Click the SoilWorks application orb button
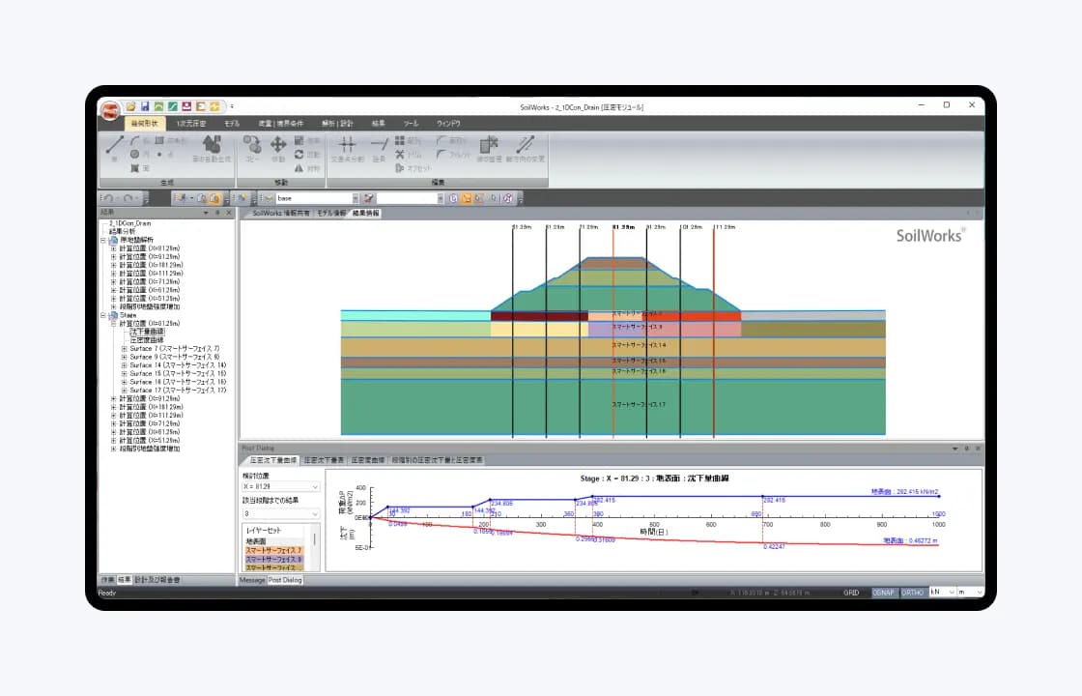 point(110,110)
